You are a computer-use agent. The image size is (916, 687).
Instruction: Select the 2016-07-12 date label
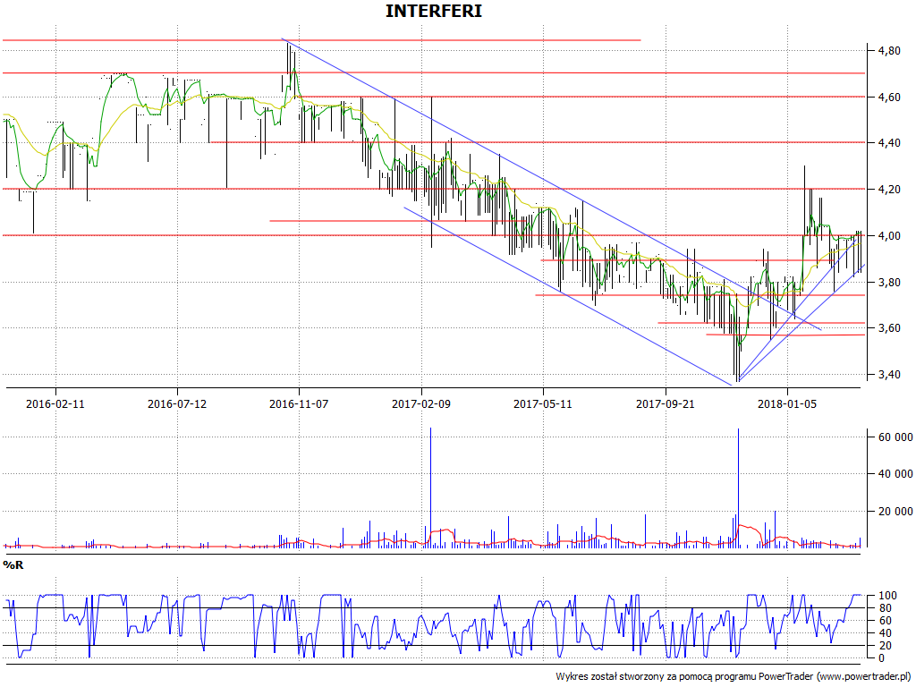click(x=177, y=403)
